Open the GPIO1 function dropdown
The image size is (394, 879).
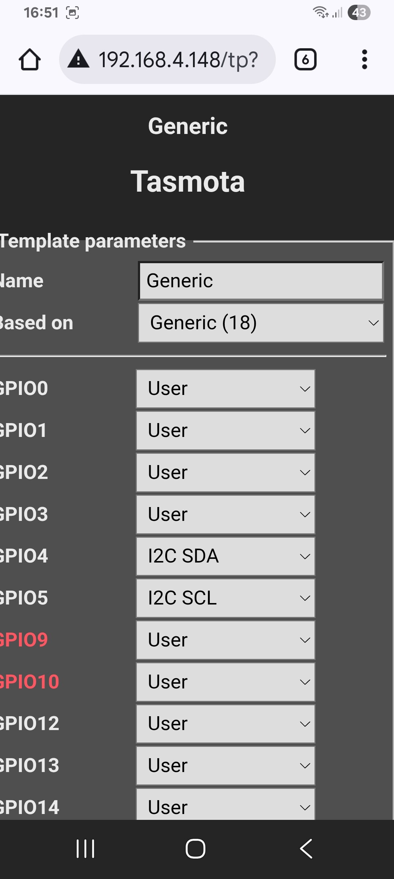[225, 431]
